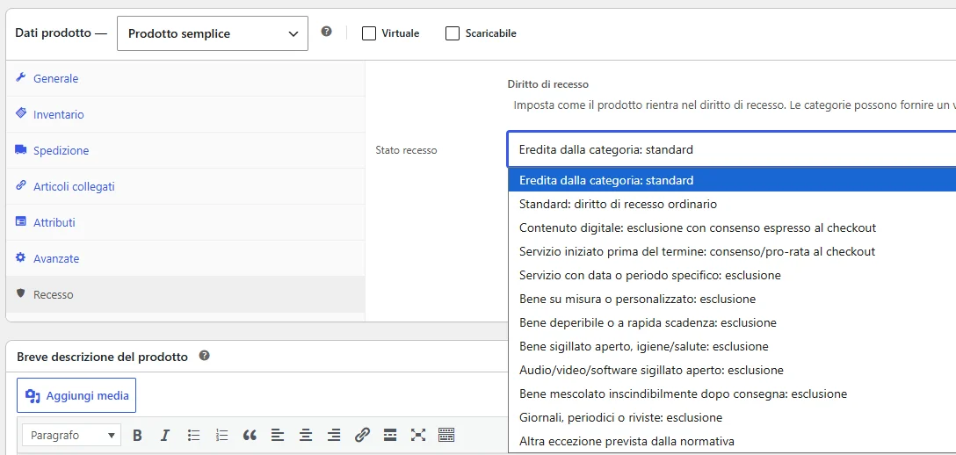The image size is (956, 455).
Task: Click the help icon beside product type
Action: point(327,32)
